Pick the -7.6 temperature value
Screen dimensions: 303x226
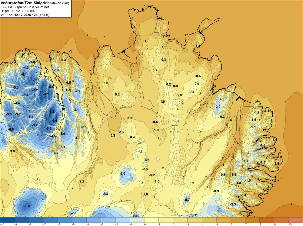tap(35, 80)
